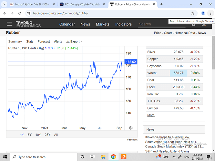Bookmark this page with the star icon
Viewport: 215px width, 161px height.
point(193,13)
